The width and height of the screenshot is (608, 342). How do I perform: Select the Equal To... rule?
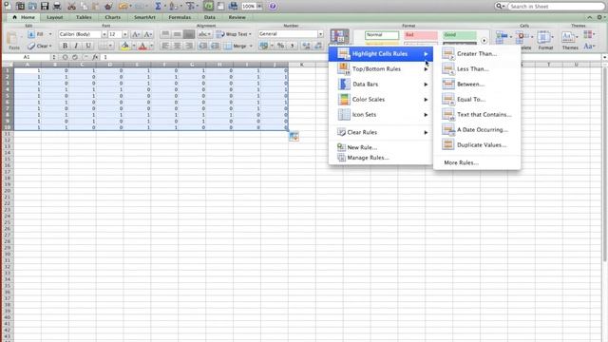(x=477, y=99)
